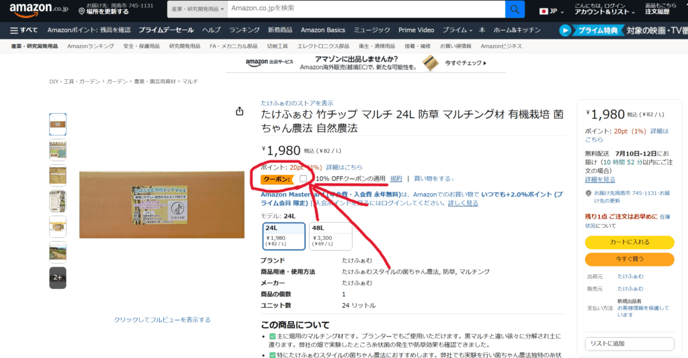This screenshot has width=688, height=358.
Task: Open 研究開発用品 subnav tab
Action: pyautogui.click(x=184, y=46)
